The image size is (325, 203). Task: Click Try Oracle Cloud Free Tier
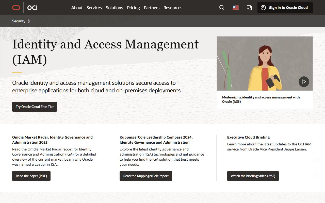[x=35, y=107]
